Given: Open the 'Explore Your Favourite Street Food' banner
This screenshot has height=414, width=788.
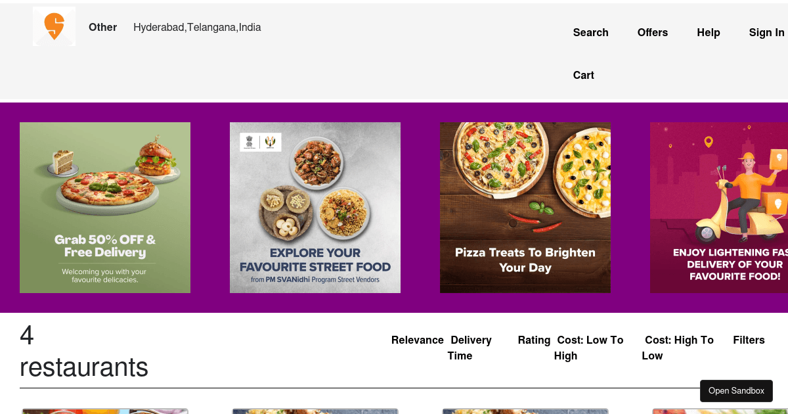Looking at the screenshot, I should pyautogui.click(x=315, y=207).
